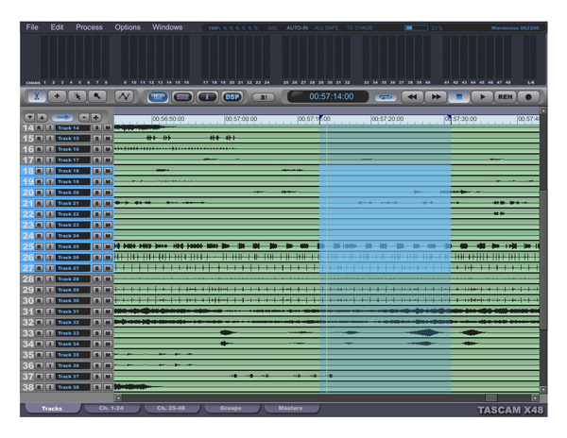Select the Track 20 name label
The width and height of the screenshot is (567, 438).
pyautogui.click(x=73, y=193)
